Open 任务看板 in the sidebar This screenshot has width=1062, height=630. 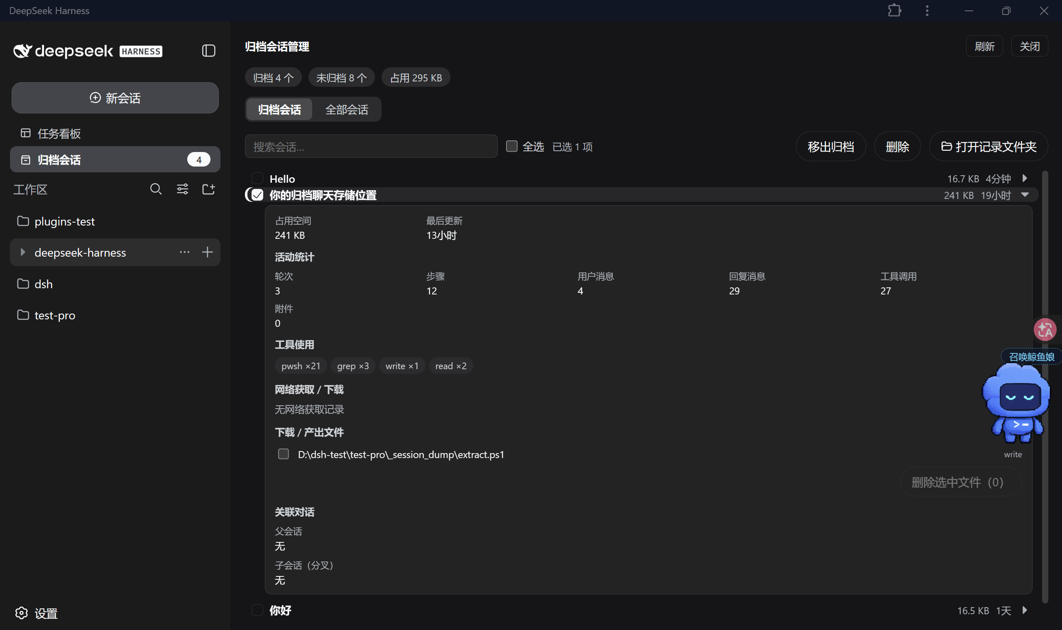(115, 133)
